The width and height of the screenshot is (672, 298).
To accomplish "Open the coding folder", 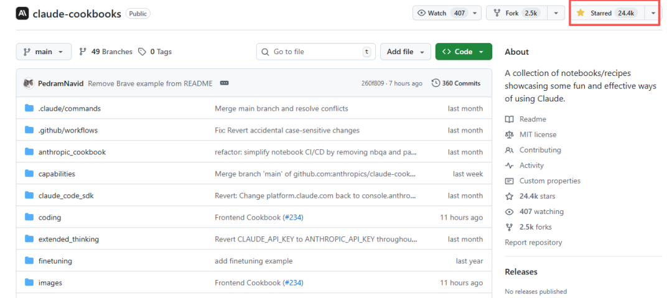I will click(50, 217).
